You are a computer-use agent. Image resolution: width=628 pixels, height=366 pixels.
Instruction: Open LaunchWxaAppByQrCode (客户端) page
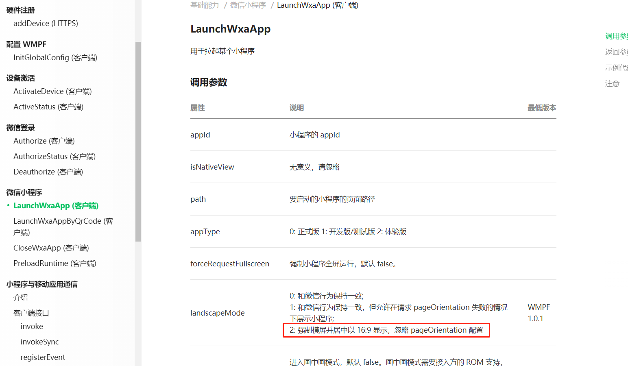point(63,227)
